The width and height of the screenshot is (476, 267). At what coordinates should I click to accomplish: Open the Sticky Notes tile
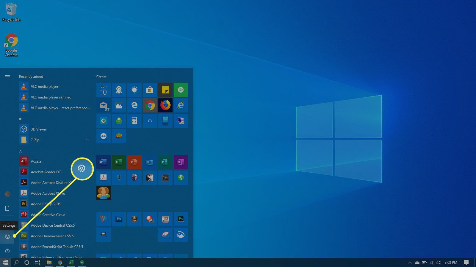pyautogui.click(x=165, y=90)
